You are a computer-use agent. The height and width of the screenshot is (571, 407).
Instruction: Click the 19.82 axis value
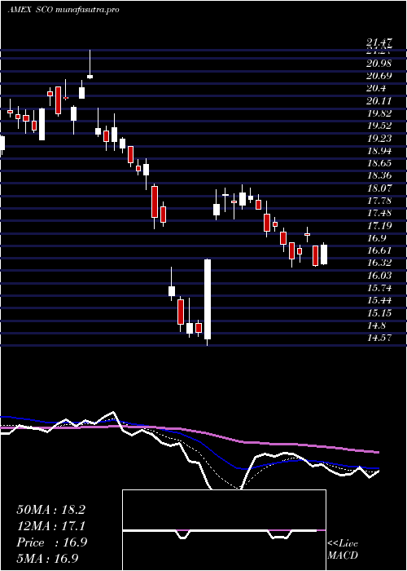(x=379, y=113)
